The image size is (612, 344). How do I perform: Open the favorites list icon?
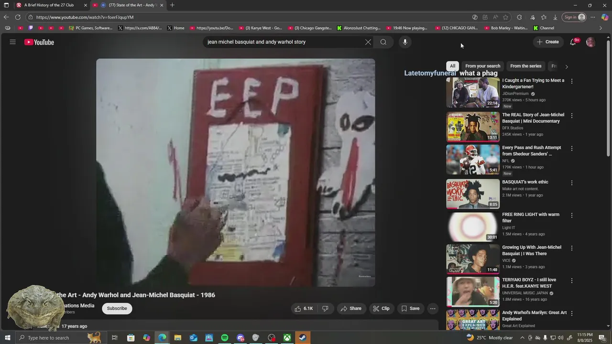[544, 17]
